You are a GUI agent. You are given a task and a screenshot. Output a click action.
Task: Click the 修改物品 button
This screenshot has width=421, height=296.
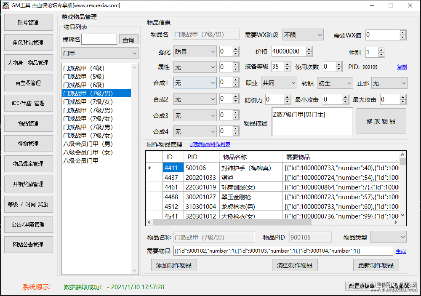click(381, 121)
